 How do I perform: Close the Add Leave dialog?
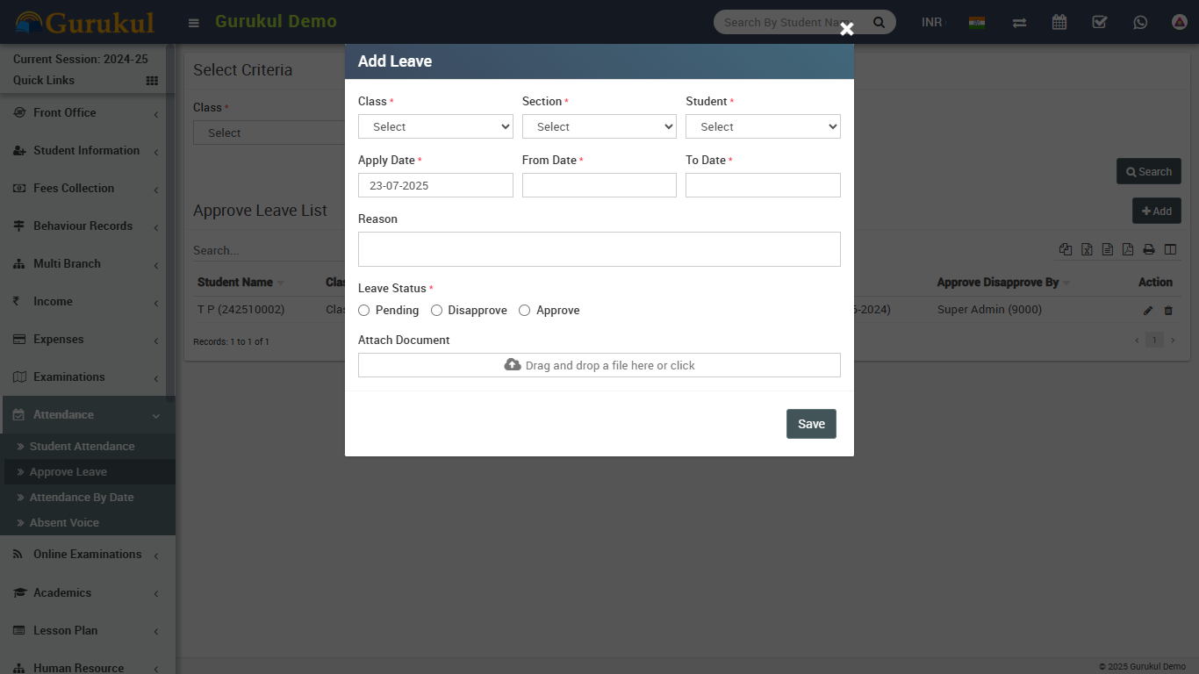(x=846, y=29)
